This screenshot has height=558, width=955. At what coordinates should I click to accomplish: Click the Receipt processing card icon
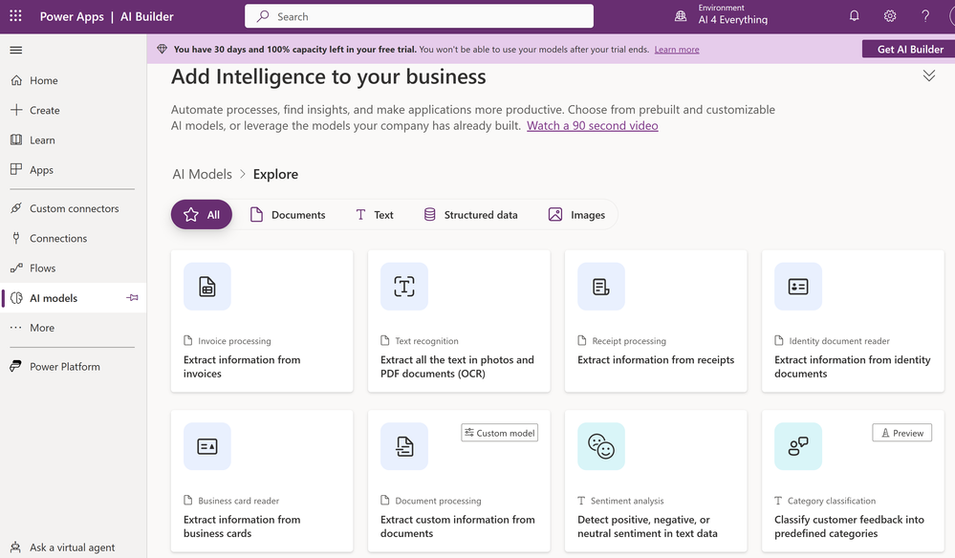click(x=601, y=286)
